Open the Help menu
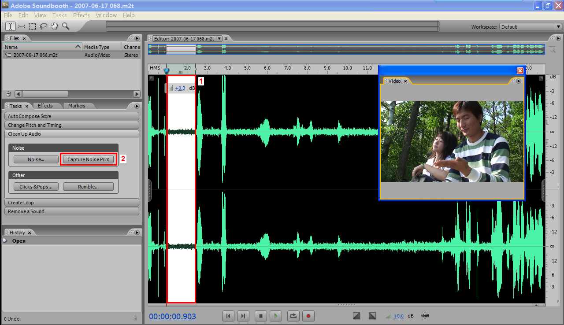Screen dimensions: 564x325 tap(129, 15)
